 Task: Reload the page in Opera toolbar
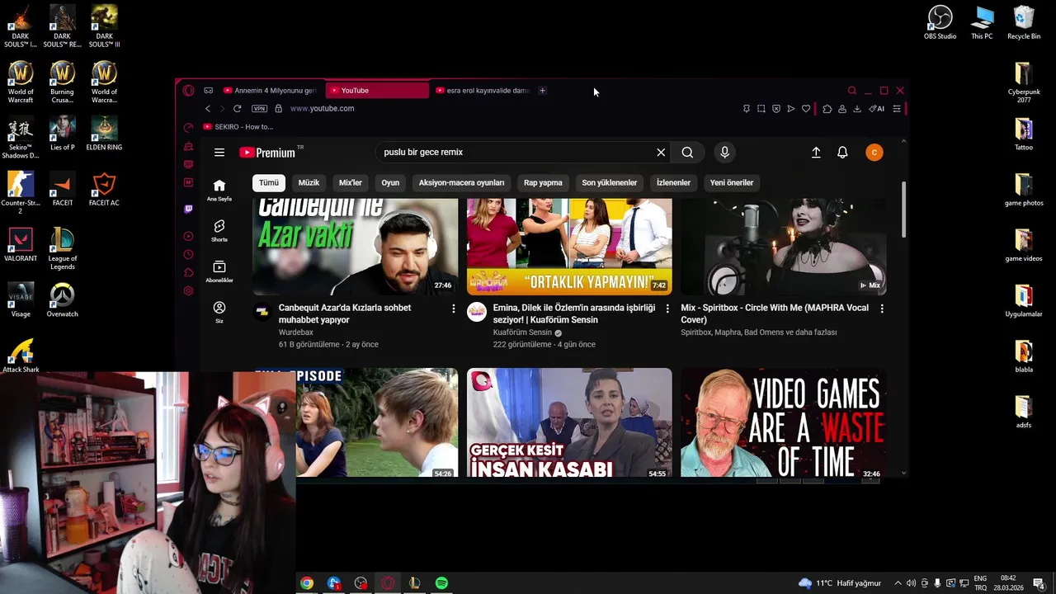tap(238, 109)
